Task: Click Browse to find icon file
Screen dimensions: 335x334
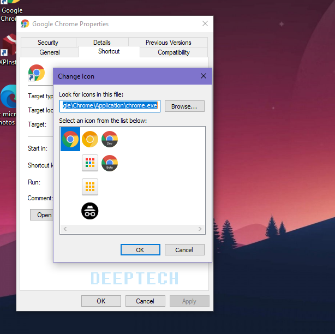Action: [184, 106]
